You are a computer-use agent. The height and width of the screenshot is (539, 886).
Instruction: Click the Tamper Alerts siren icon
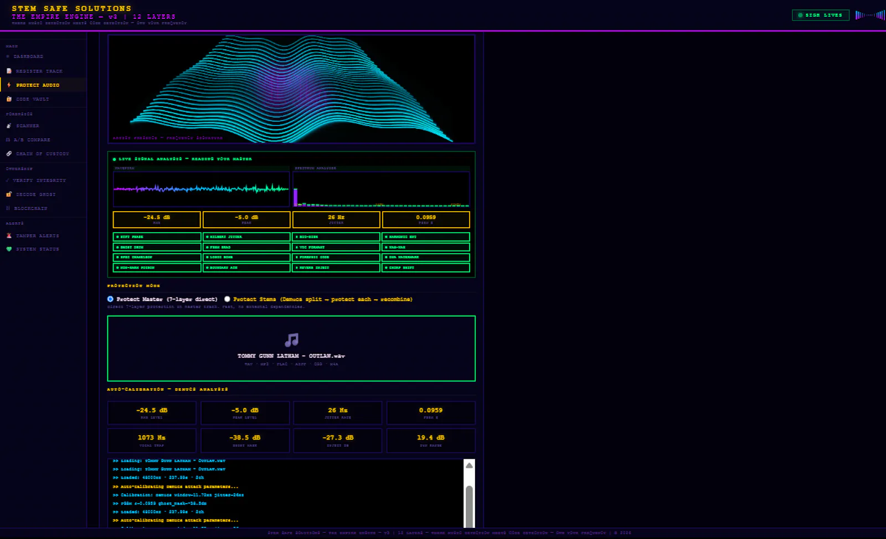[x=9, y=236]
